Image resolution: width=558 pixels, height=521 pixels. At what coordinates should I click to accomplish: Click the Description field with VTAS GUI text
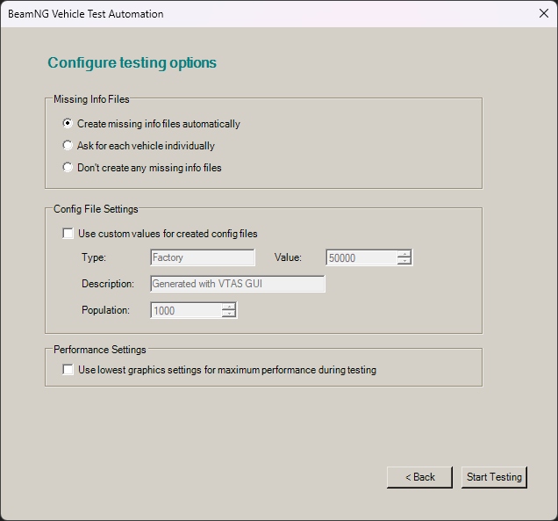238,284
